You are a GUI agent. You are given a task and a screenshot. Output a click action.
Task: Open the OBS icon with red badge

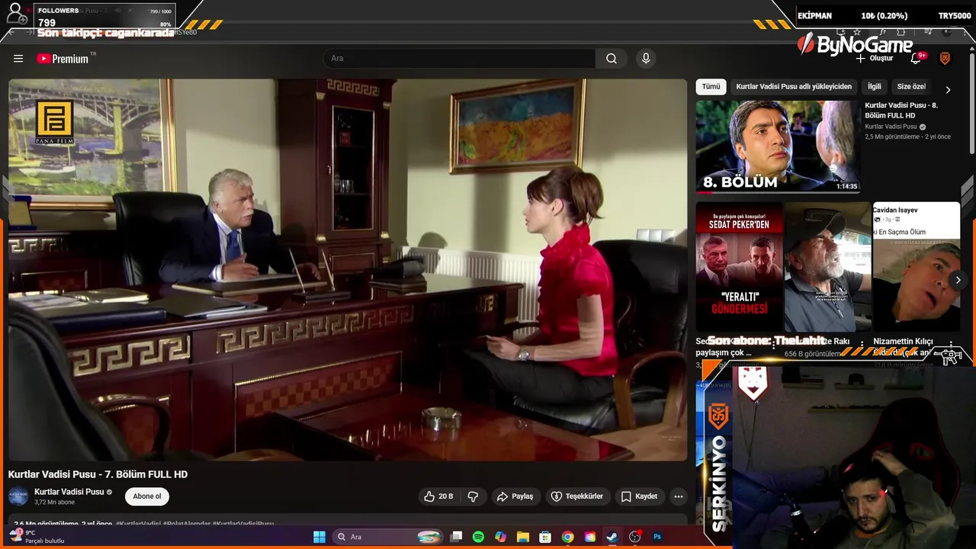[x=634, y=537]
